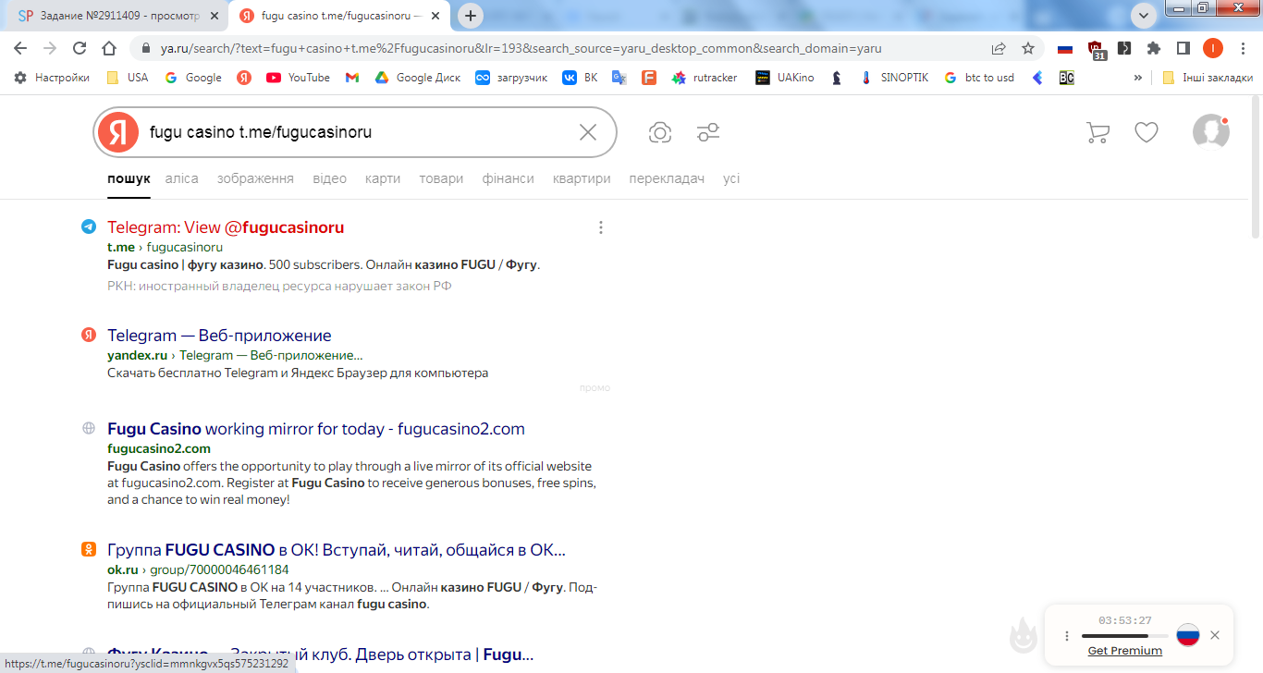This screenshot has width=1263, height=673.
Task: Open Fugu Casino working mirror result
Action: click(316, 429)
